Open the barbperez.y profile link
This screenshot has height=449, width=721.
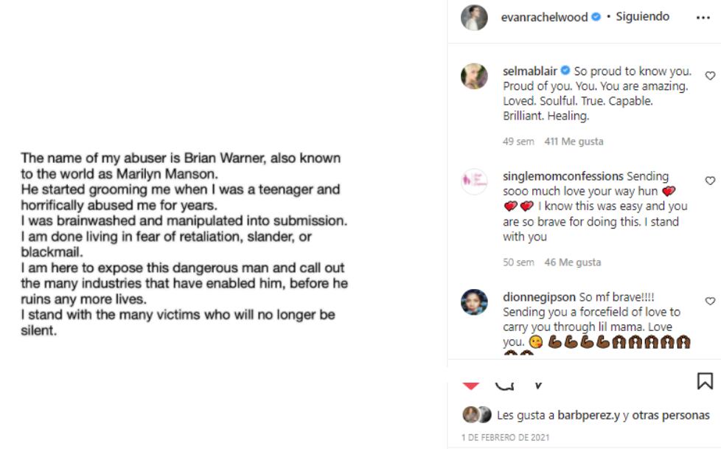pos(589,415)
